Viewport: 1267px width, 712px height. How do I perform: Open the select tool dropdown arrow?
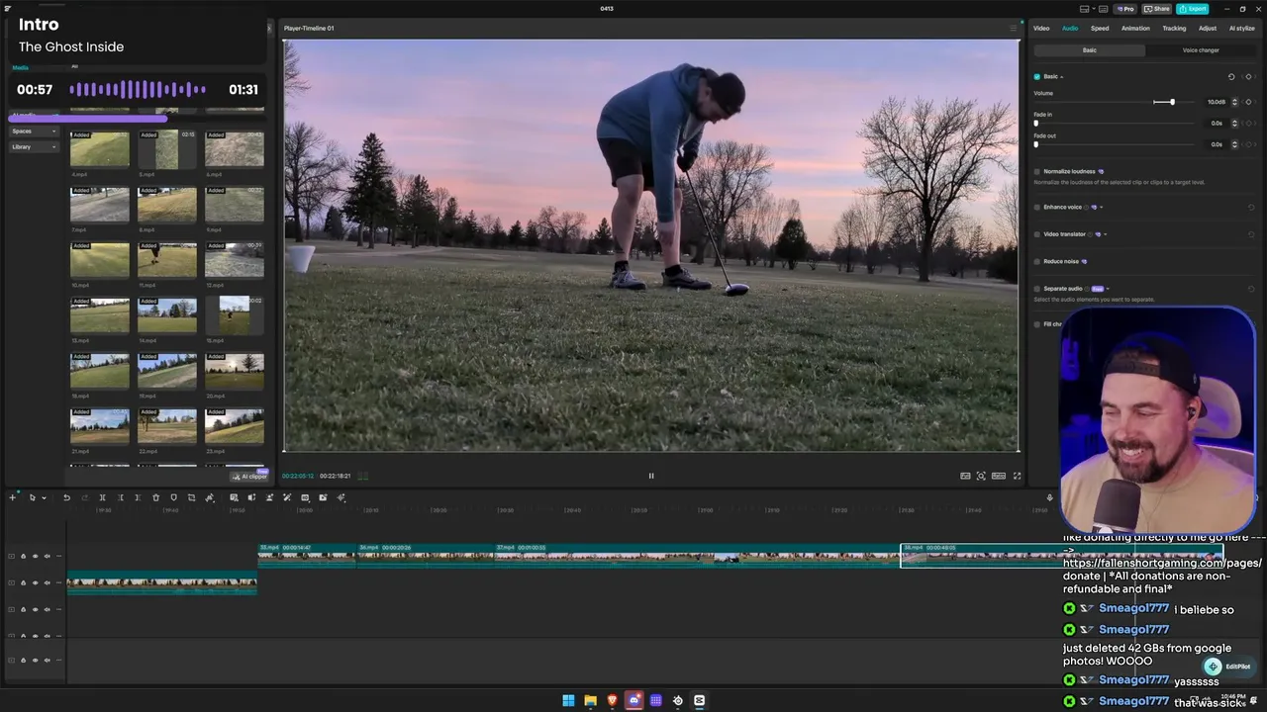click(x=44, y=497)
